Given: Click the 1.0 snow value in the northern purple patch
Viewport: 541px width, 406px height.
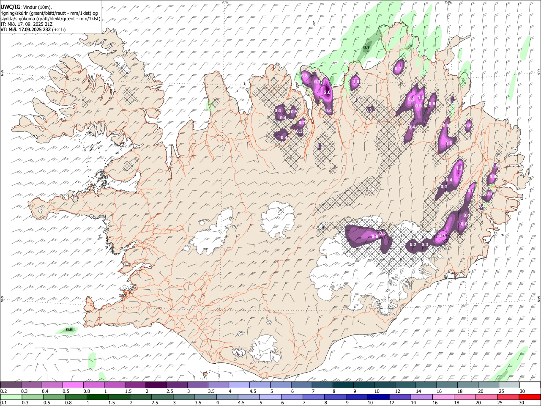Looking at the screenshot, I should point(356,82).
